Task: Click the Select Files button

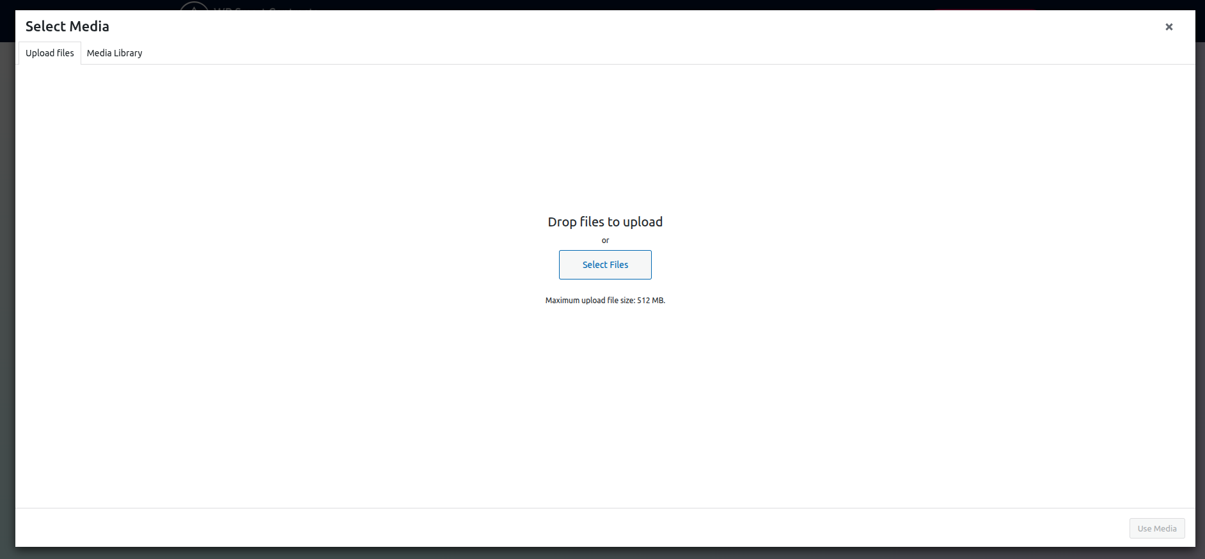Action: pos(605,265)
